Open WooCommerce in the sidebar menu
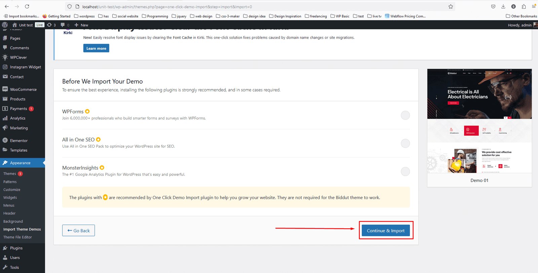This screenshot has width=538, height=273. pyautogui.click(x=23, y=89)
